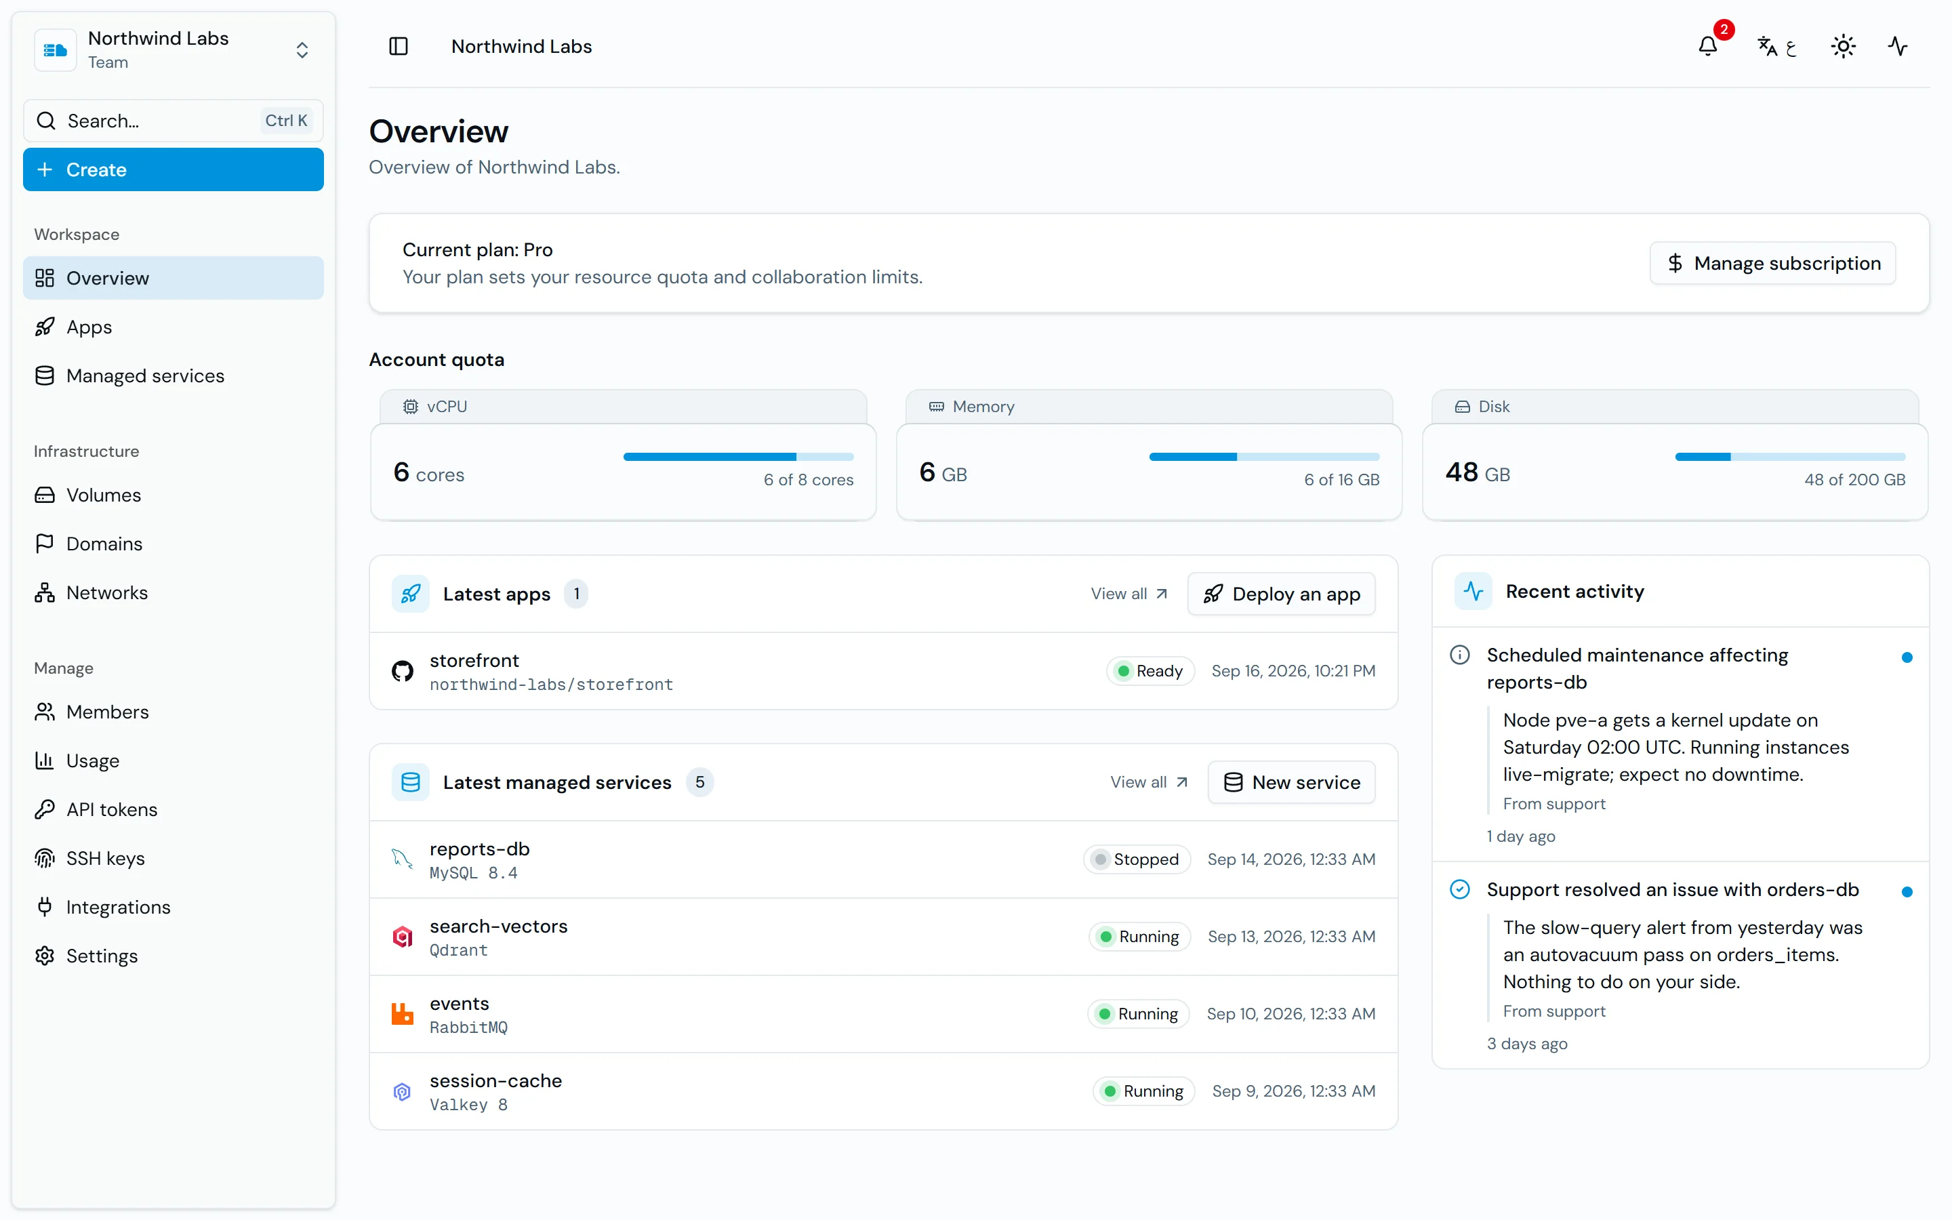
Task: Click the GitHub icon beside storefront
Action: 403,671
